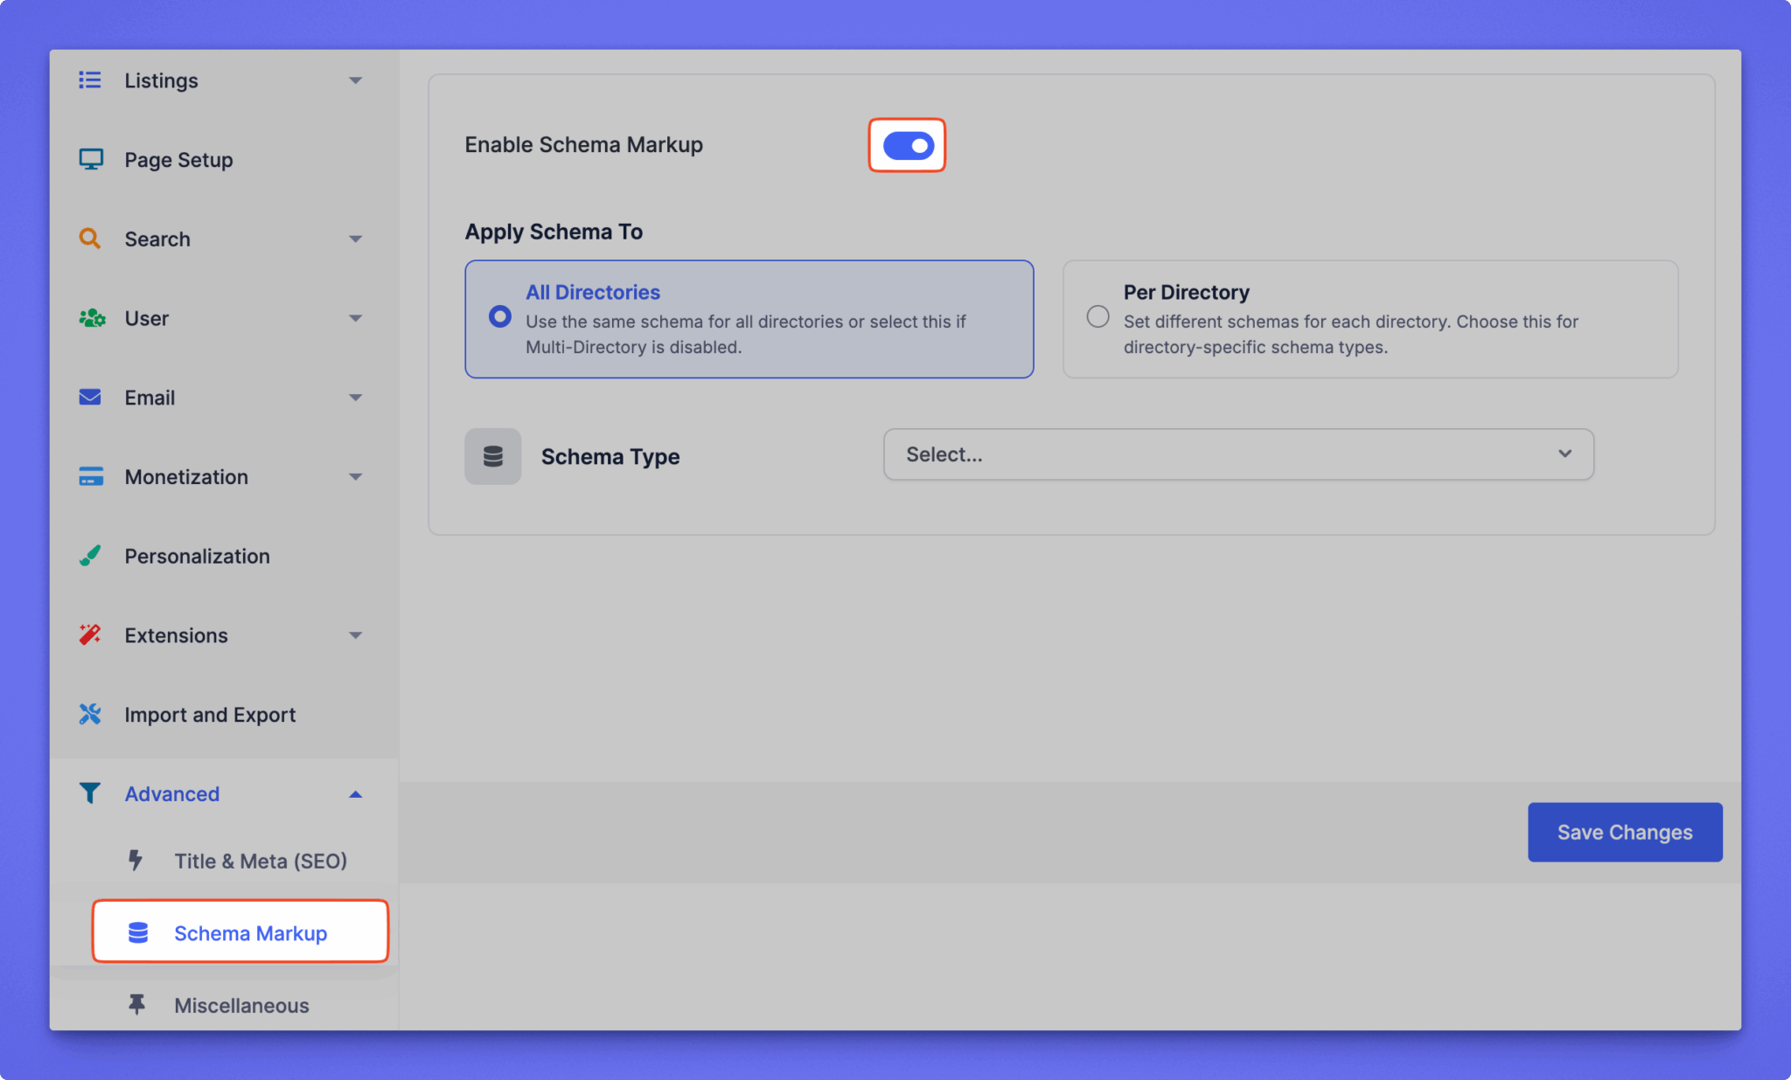Click the Search magnifier icon
Image resolution: width=1791 pixels, height=1080 pixels.
(90, 239)
